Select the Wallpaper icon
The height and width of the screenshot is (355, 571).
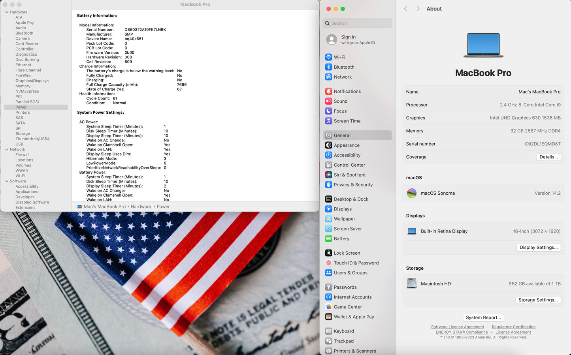328,219
